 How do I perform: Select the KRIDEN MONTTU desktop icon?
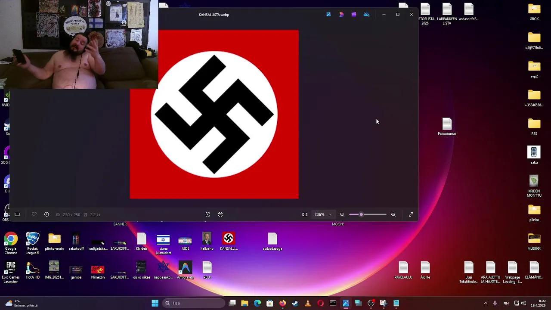tap(534, 186)
